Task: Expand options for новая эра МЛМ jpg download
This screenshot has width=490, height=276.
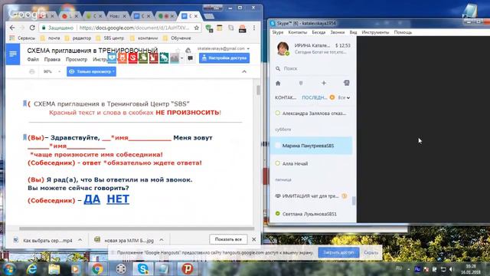Action: [x=162, y=240]
